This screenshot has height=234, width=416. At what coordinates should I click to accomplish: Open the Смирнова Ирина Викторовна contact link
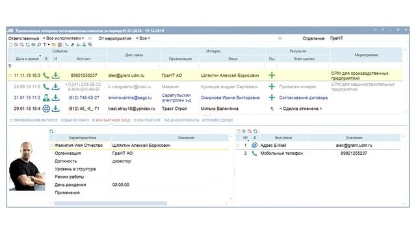(230, 97)
